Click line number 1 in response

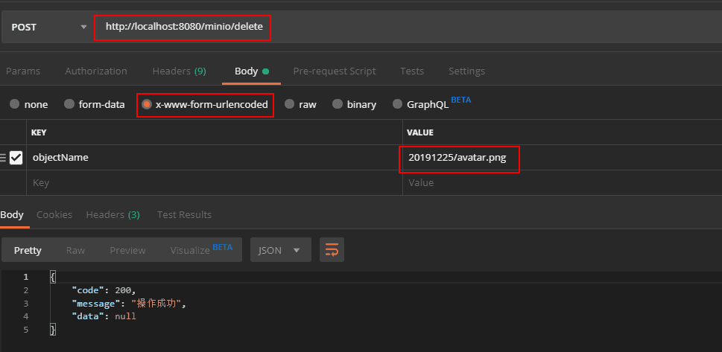pos(26,277)
